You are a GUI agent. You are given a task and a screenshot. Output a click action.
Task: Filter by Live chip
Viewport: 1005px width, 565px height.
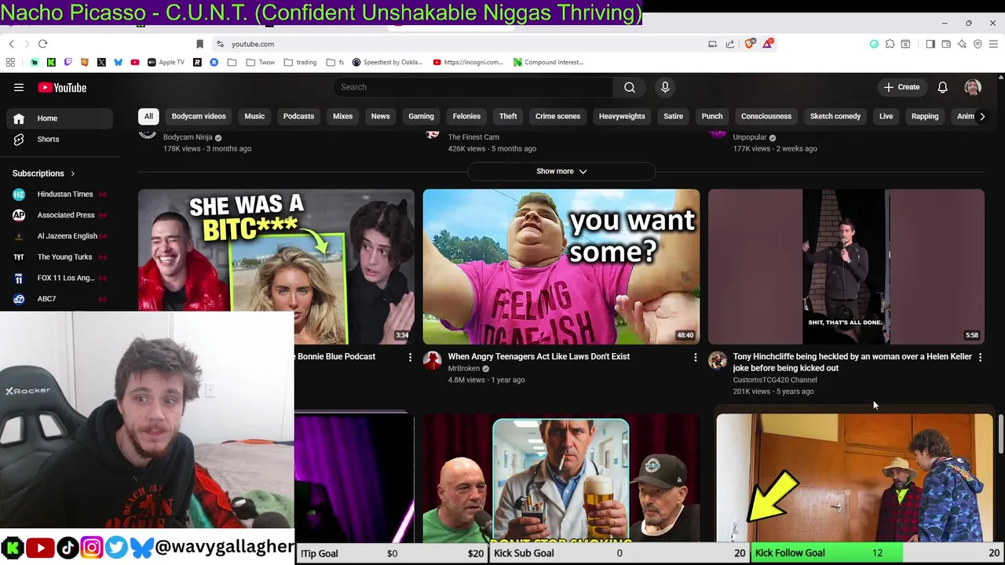(x=886, y=116)
